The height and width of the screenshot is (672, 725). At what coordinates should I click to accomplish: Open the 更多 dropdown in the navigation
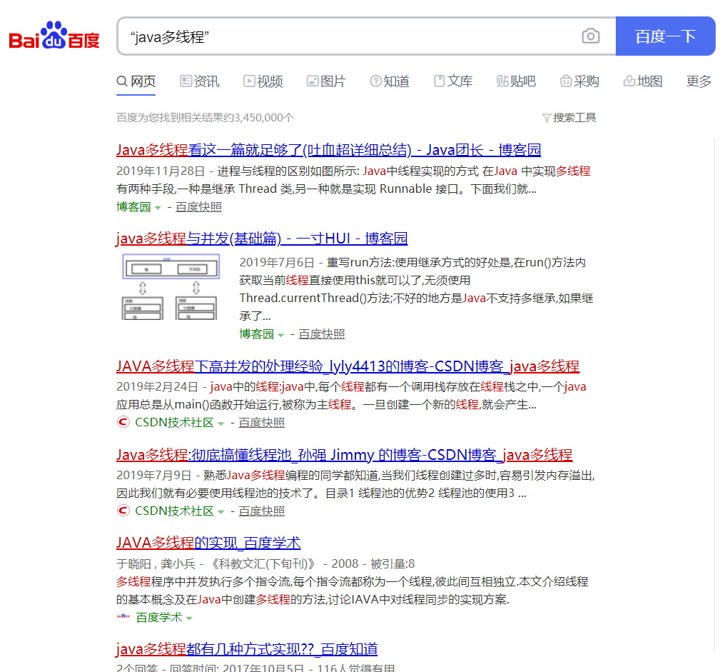(697, 81)
